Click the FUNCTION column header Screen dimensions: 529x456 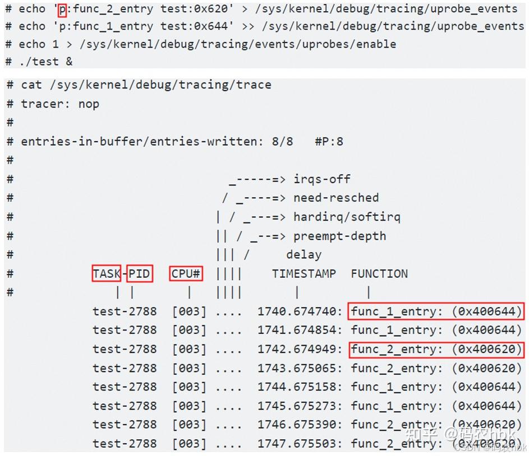(379, 273)
